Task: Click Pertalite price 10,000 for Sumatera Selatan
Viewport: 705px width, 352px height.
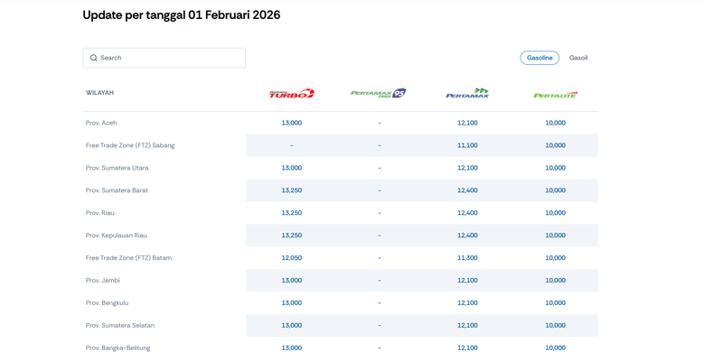Action: pos(555,325)
